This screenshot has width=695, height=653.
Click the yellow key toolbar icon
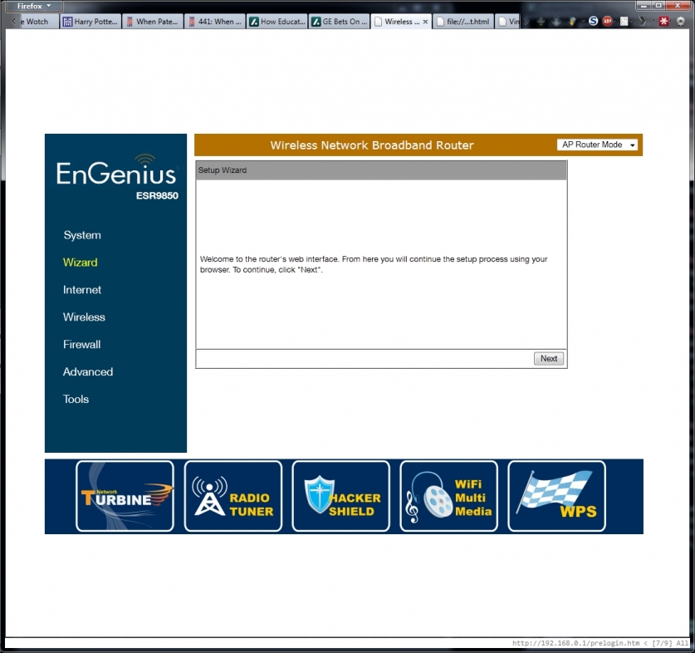point(572,22)
